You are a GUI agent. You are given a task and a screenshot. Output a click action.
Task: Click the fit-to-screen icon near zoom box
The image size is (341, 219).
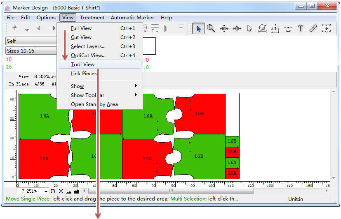(61, 191)
